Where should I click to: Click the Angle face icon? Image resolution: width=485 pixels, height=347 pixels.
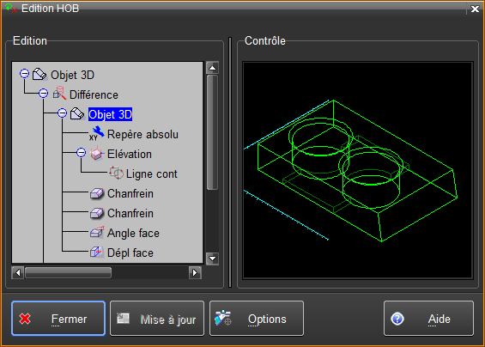pyautogui.click(x=97, y=233)
